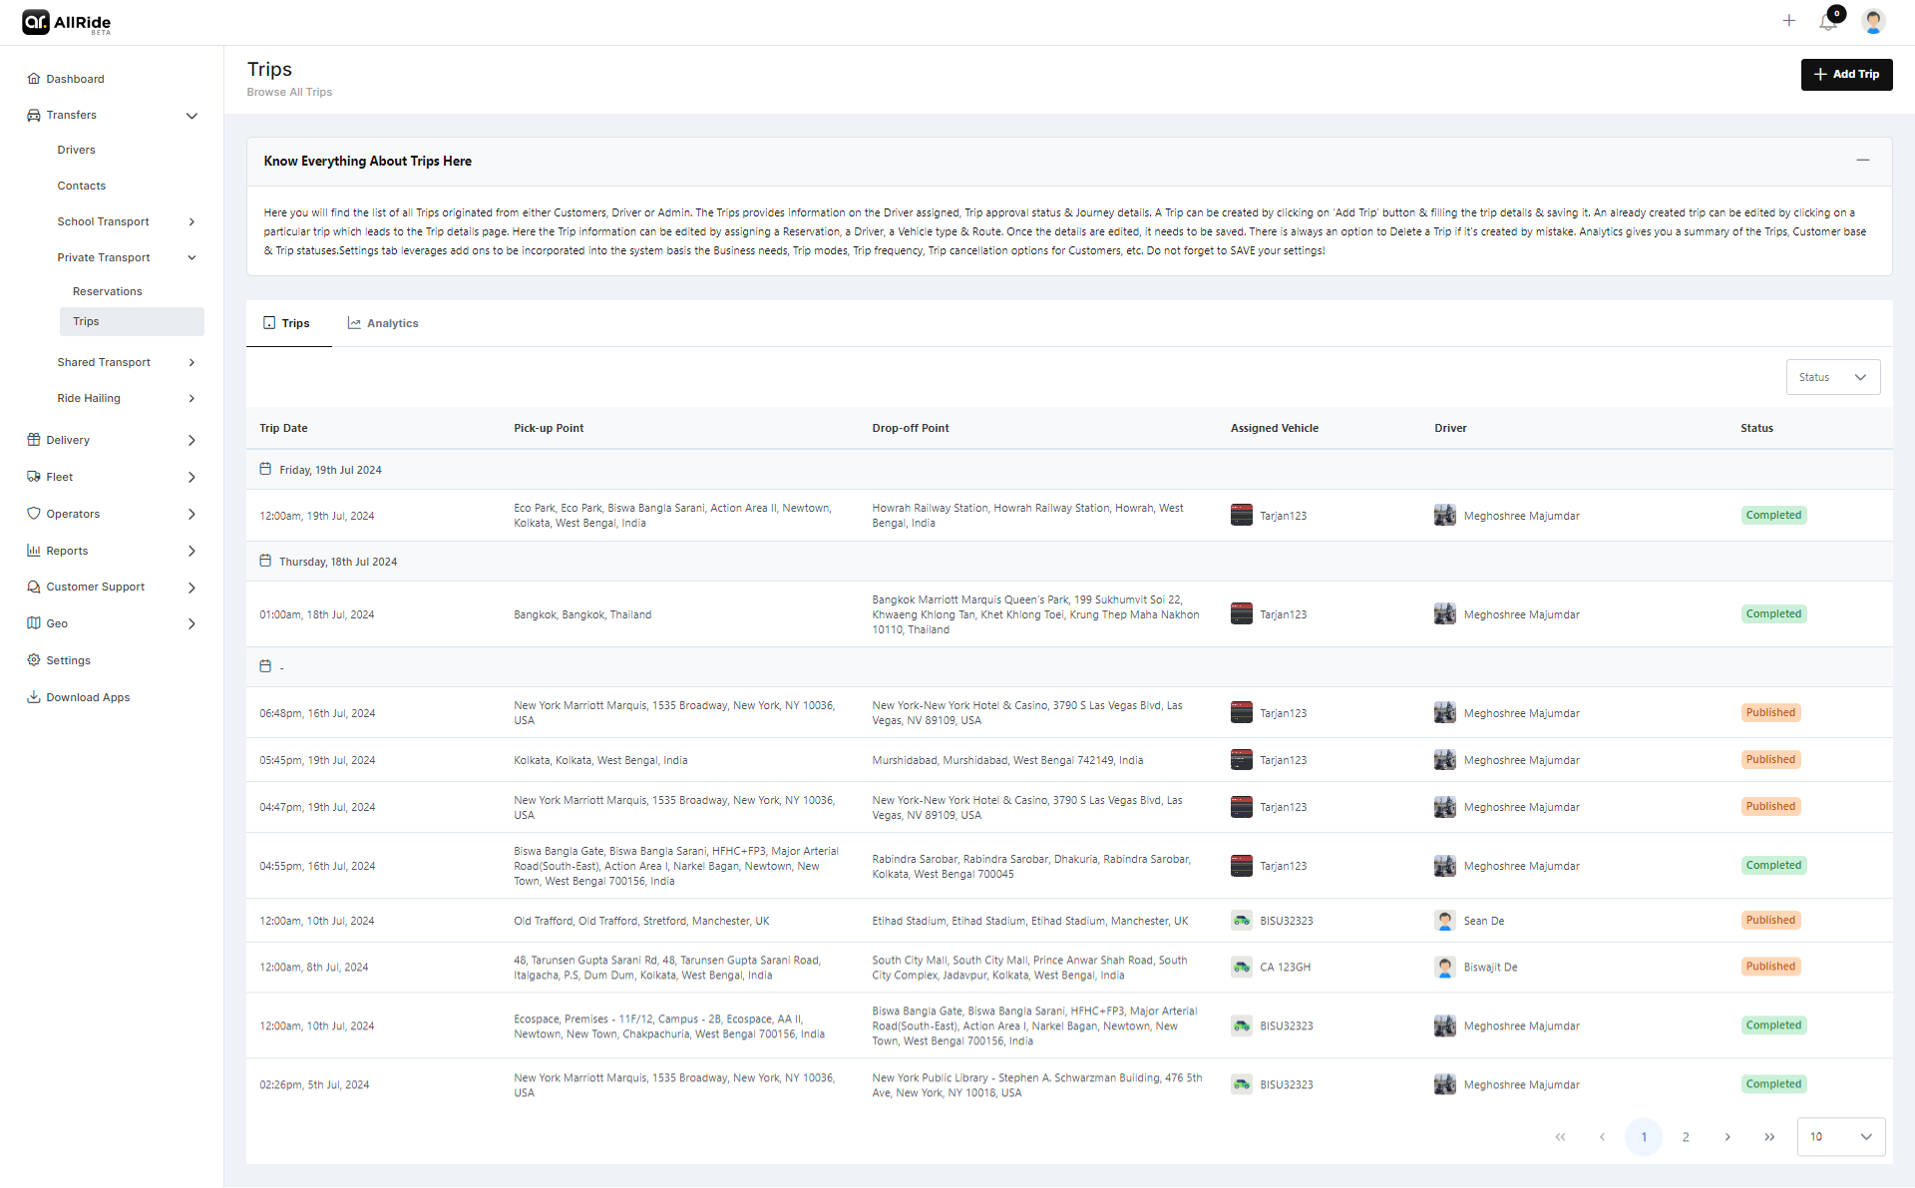Click Download Apps in sidebar
This screenshot has height=1188, width=1915.
point(88,697)
